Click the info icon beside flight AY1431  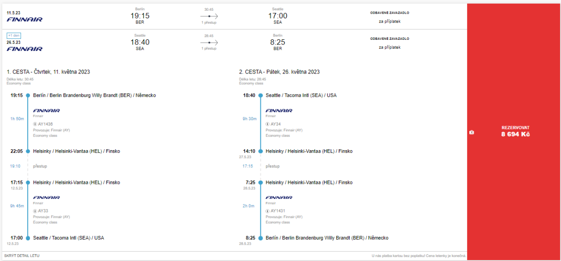point(268,211)
